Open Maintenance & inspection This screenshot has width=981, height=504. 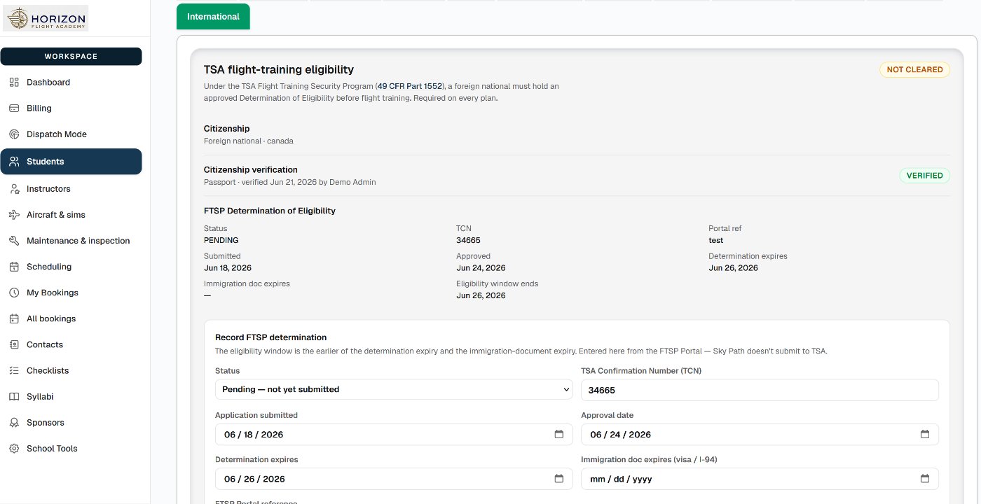pos(71,241)
